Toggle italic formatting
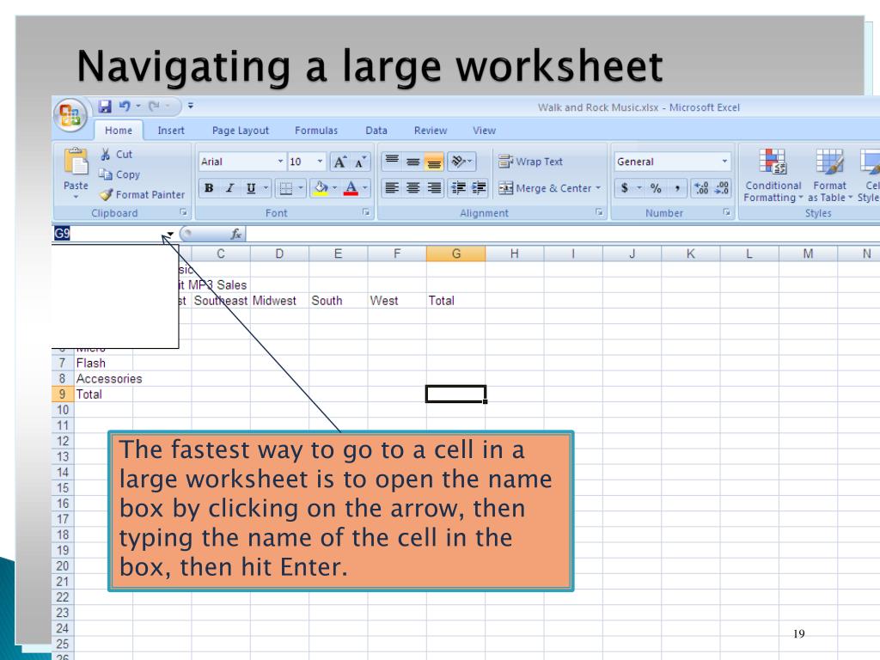Screen dimensions: 880x660 229,188
